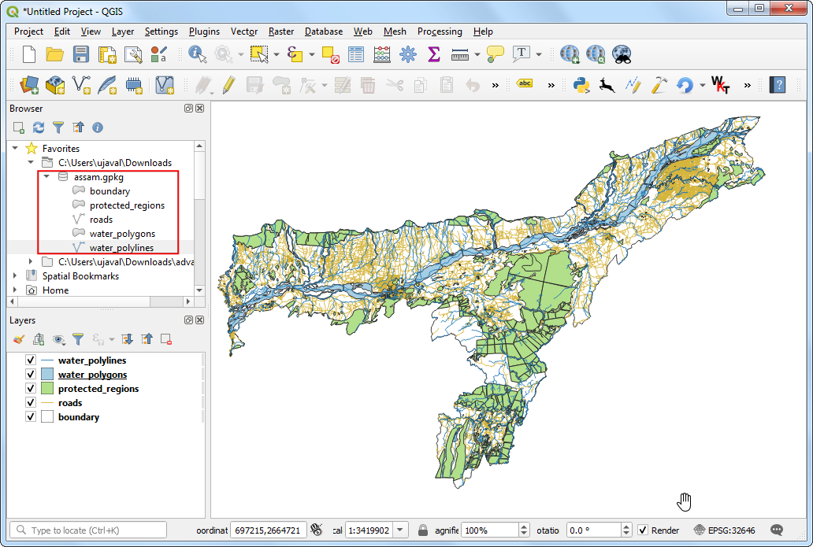Screen dimensions: 813x547
Task: Open the Raster menu
Action: pyautogui.click(x=281, y=31)
